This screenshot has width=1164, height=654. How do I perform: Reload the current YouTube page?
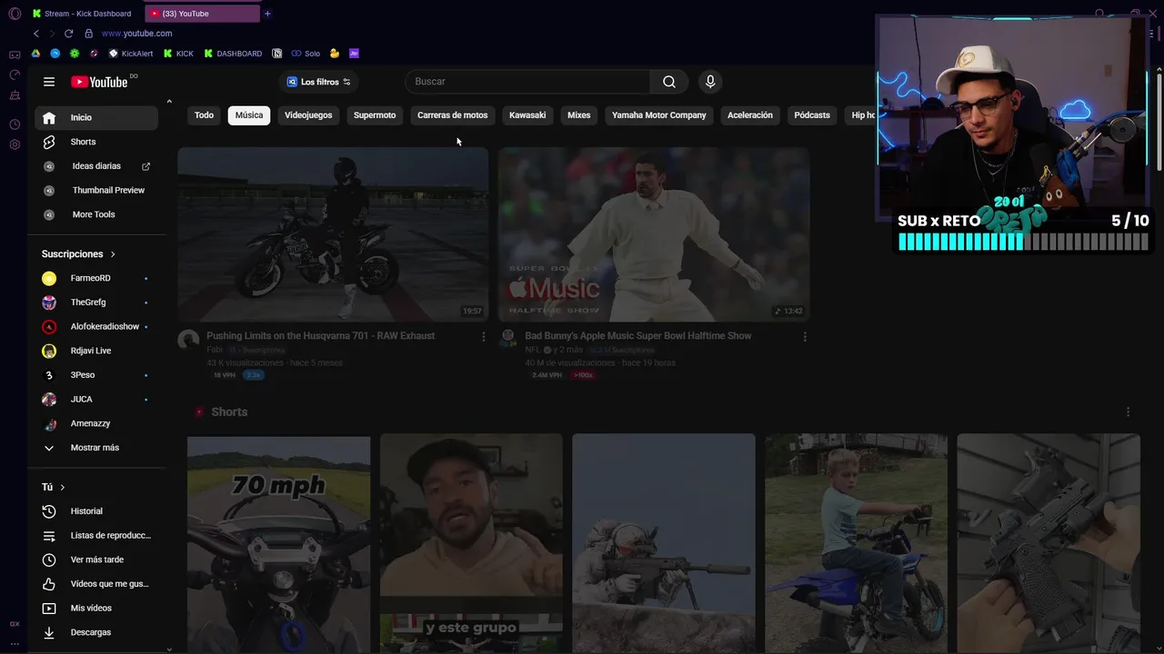coord(68,34)
